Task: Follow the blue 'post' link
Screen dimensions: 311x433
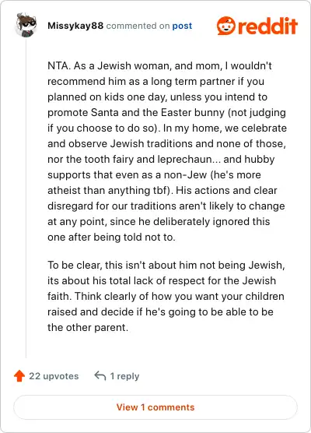Action: [182, 26]
